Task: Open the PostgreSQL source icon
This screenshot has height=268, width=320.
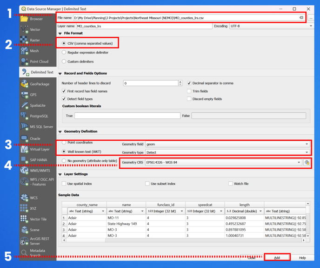Action: point(25,116)
